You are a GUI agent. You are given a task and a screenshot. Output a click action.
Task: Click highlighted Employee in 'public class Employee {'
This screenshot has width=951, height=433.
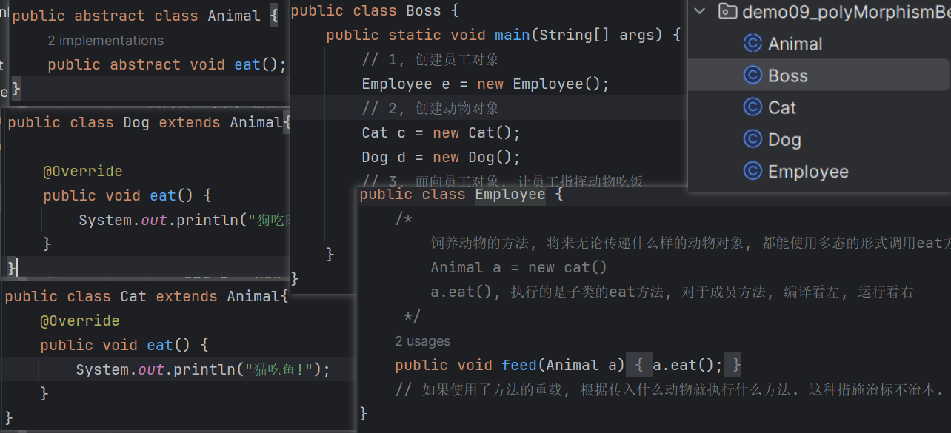510,195
